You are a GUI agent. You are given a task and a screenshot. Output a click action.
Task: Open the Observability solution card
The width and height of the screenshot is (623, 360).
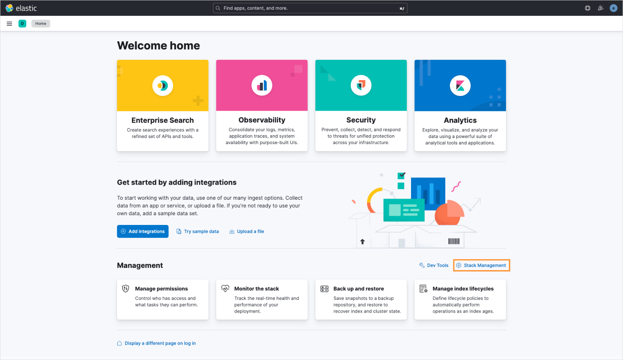[x=262, y=105]
